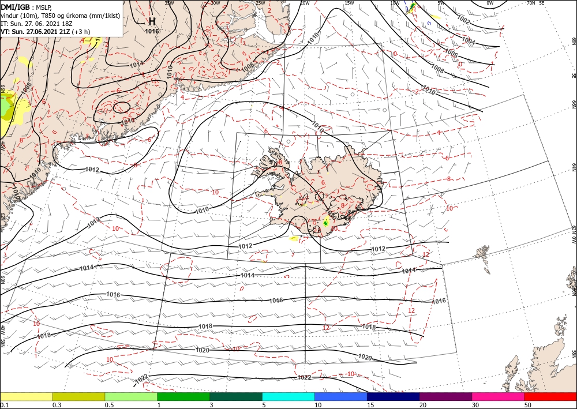Click the '1002' isobar label

click(463, 19)
